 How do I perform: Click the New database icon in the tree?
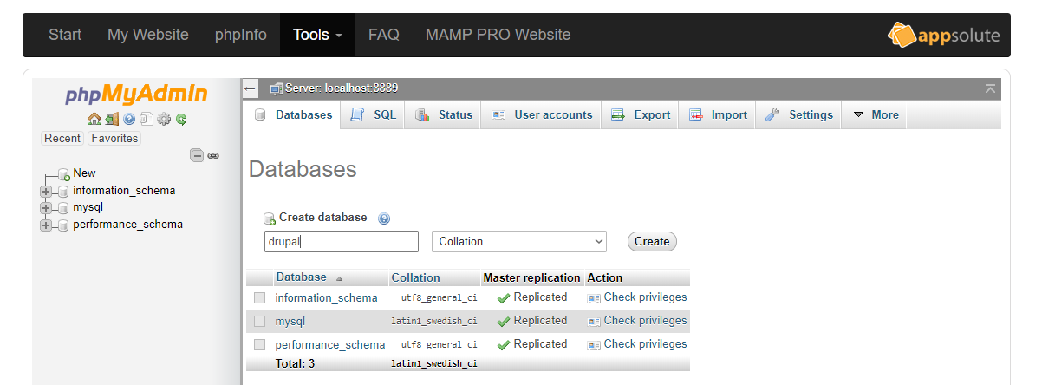pos(63,174)
